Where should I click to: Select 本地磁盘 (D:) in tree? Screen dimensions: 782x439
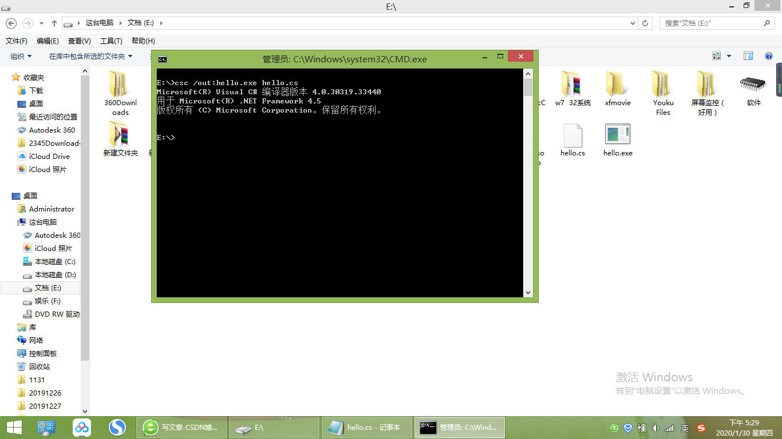click(55, 274)
